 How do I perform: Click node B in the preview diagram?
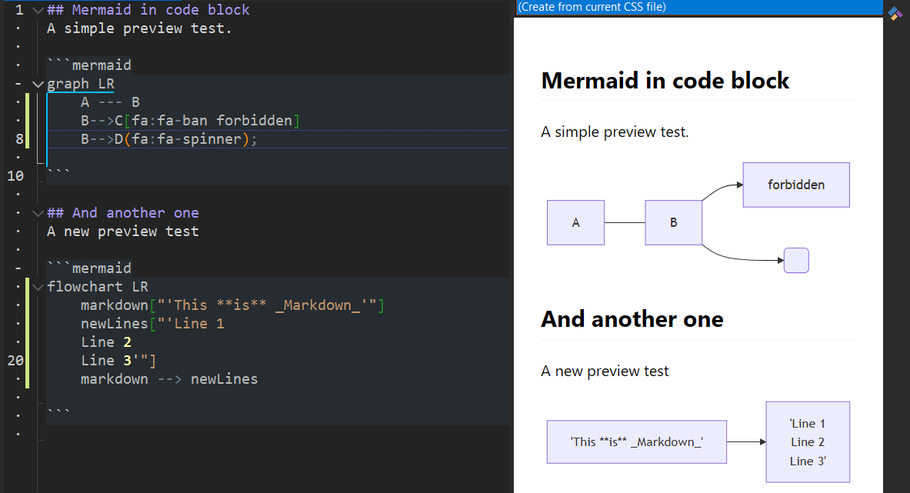[x=673, y=223]
